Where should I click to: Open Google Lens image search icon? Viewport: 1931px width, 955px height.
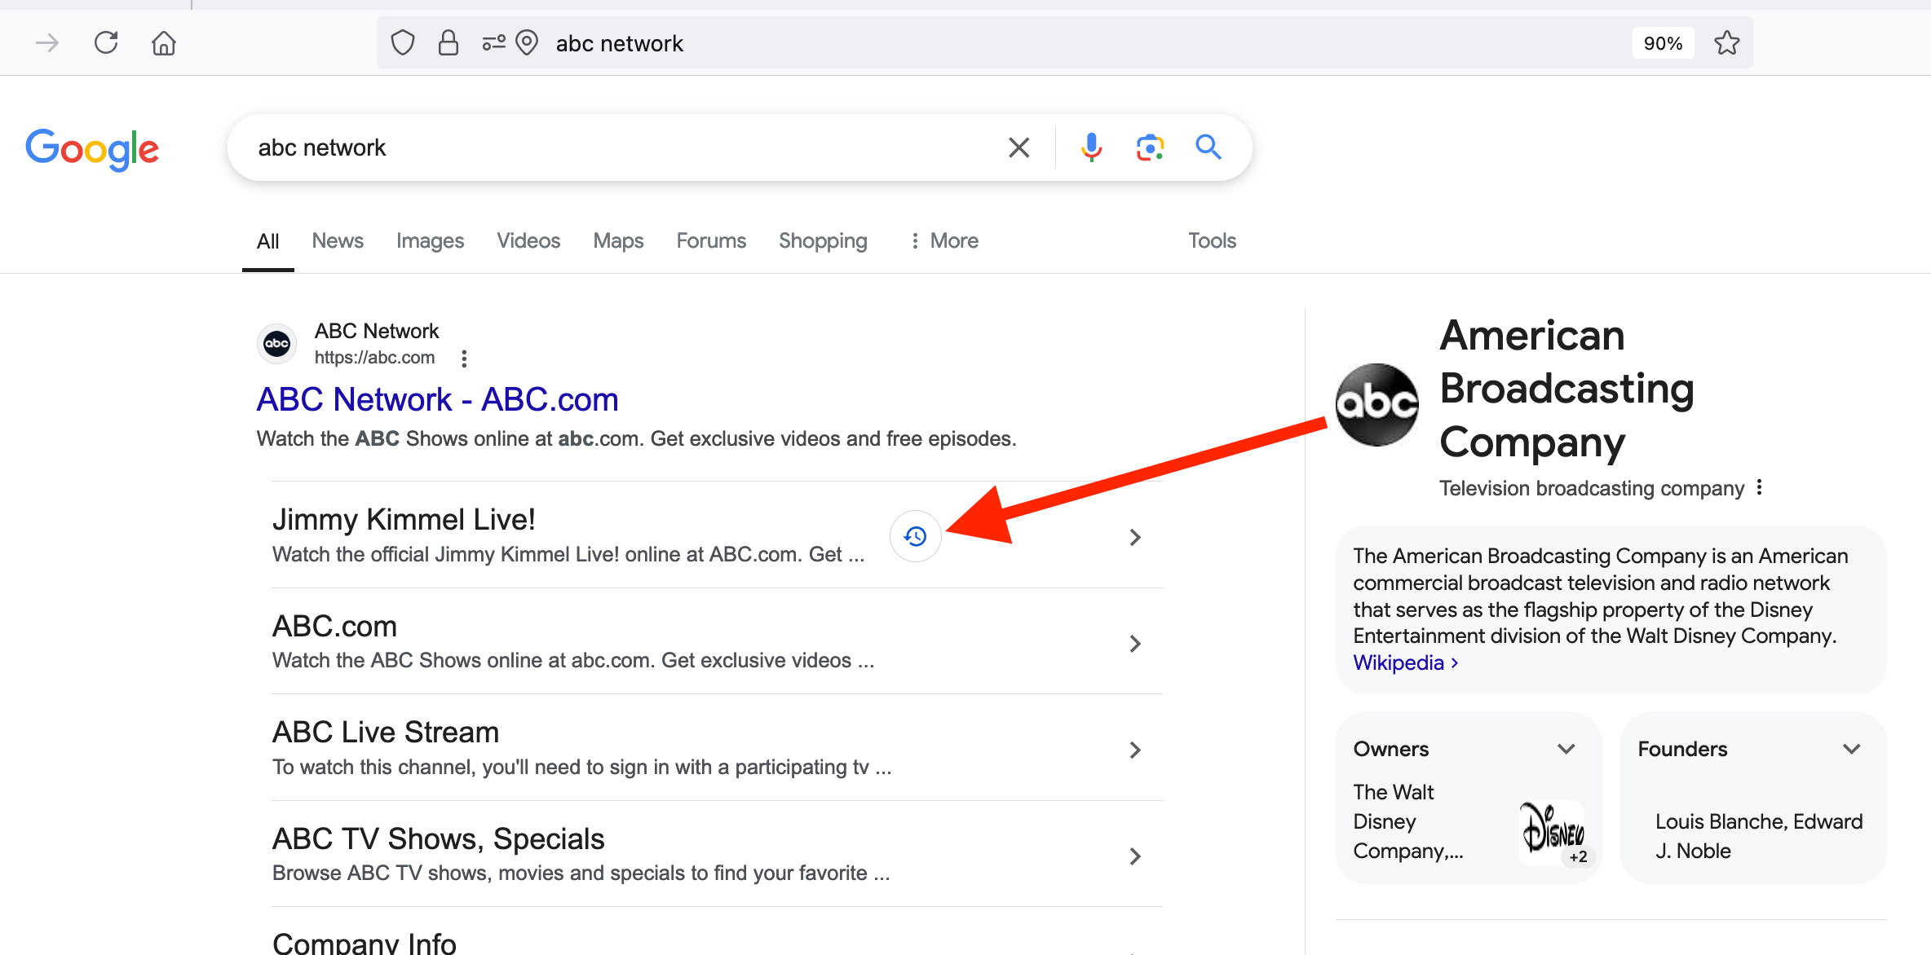coord(1150,147)
